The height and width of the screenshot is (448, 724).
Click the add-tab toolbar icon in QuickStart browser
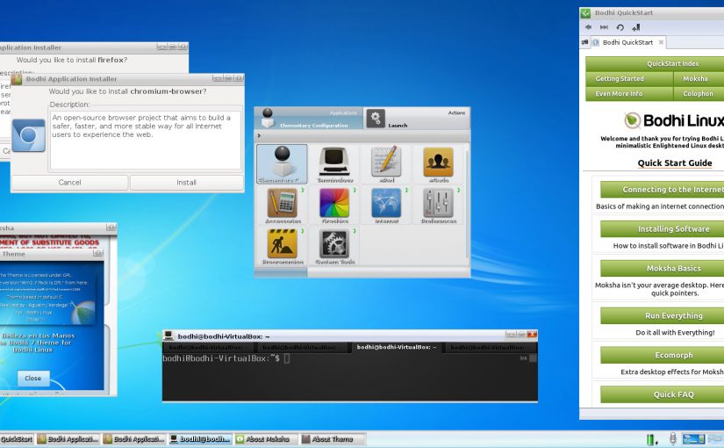coord(636,27)
